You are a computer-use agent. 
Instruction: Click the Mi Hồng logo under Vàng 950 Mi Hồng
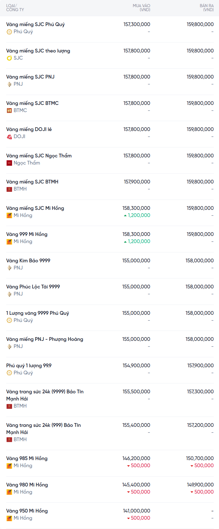point(9,518)
